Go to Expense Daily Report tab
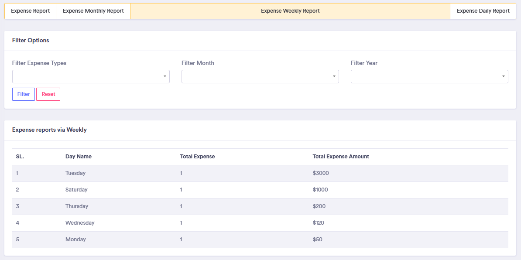This screenshot has height=260, width=521. tap(483, 11)
